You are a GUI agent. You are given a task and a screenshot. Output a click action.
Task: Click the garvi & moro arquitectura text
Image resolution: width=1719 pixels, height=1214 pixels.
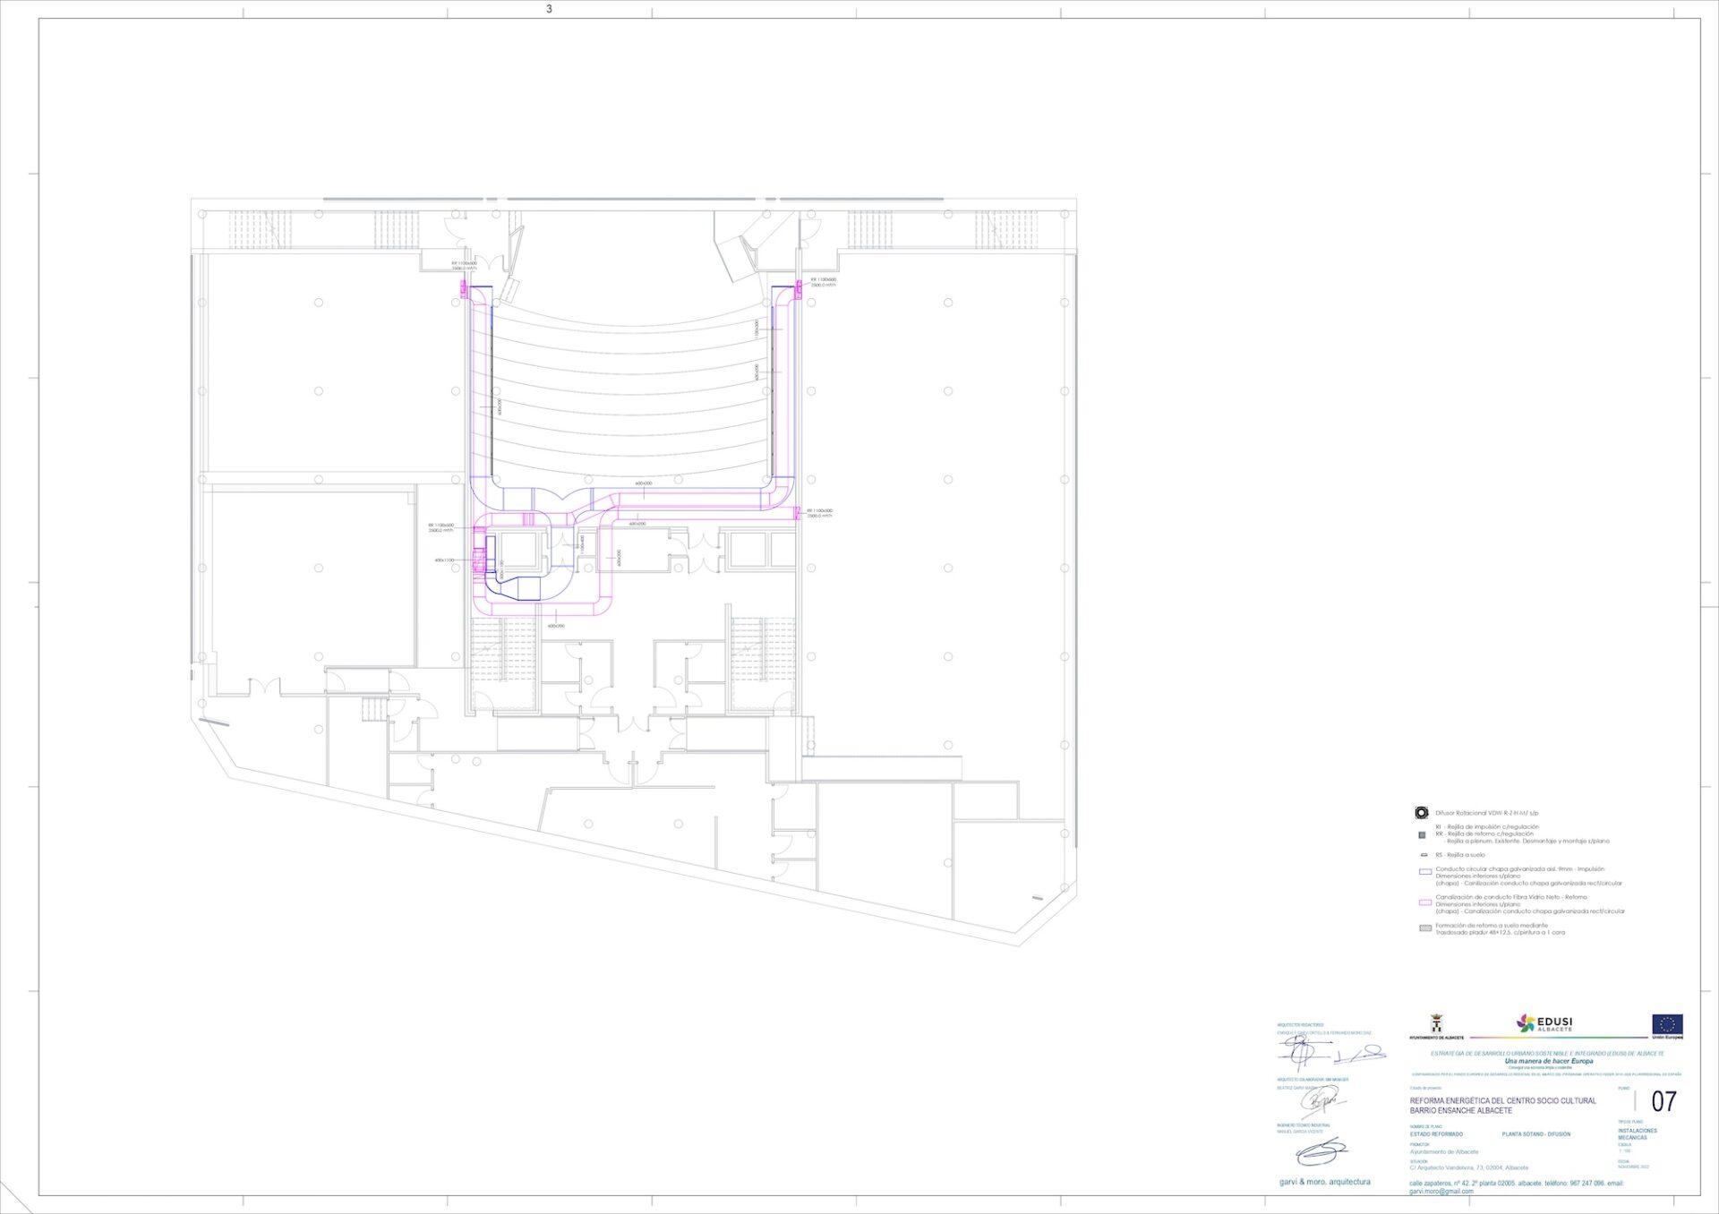coord(1324,1182)
